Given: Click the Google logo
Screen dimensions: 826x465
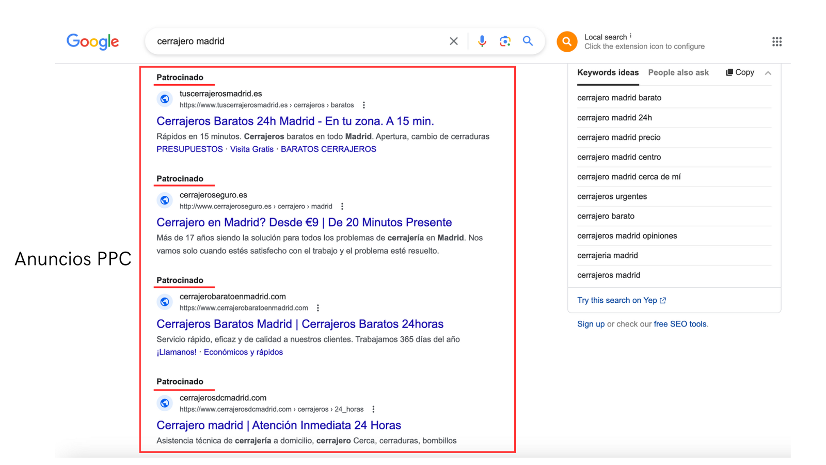Looking at the screenshot, I should pyautogui.click(x=92, y=41).
